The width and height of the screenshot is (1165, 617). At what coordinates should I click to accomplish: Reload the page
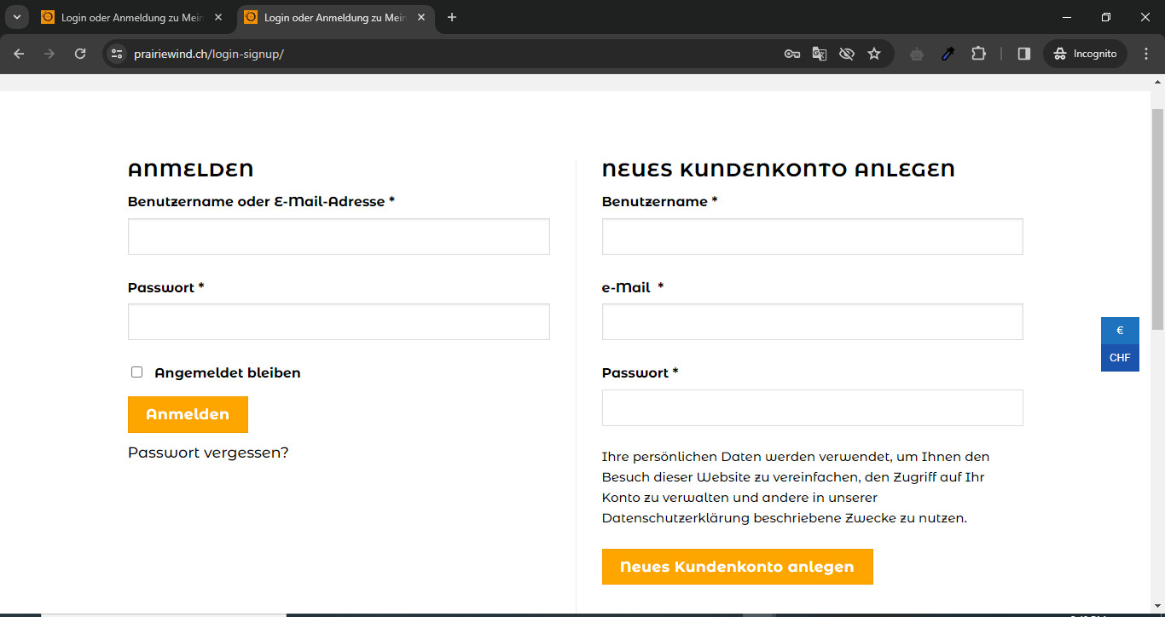click(x=80, y=54)
